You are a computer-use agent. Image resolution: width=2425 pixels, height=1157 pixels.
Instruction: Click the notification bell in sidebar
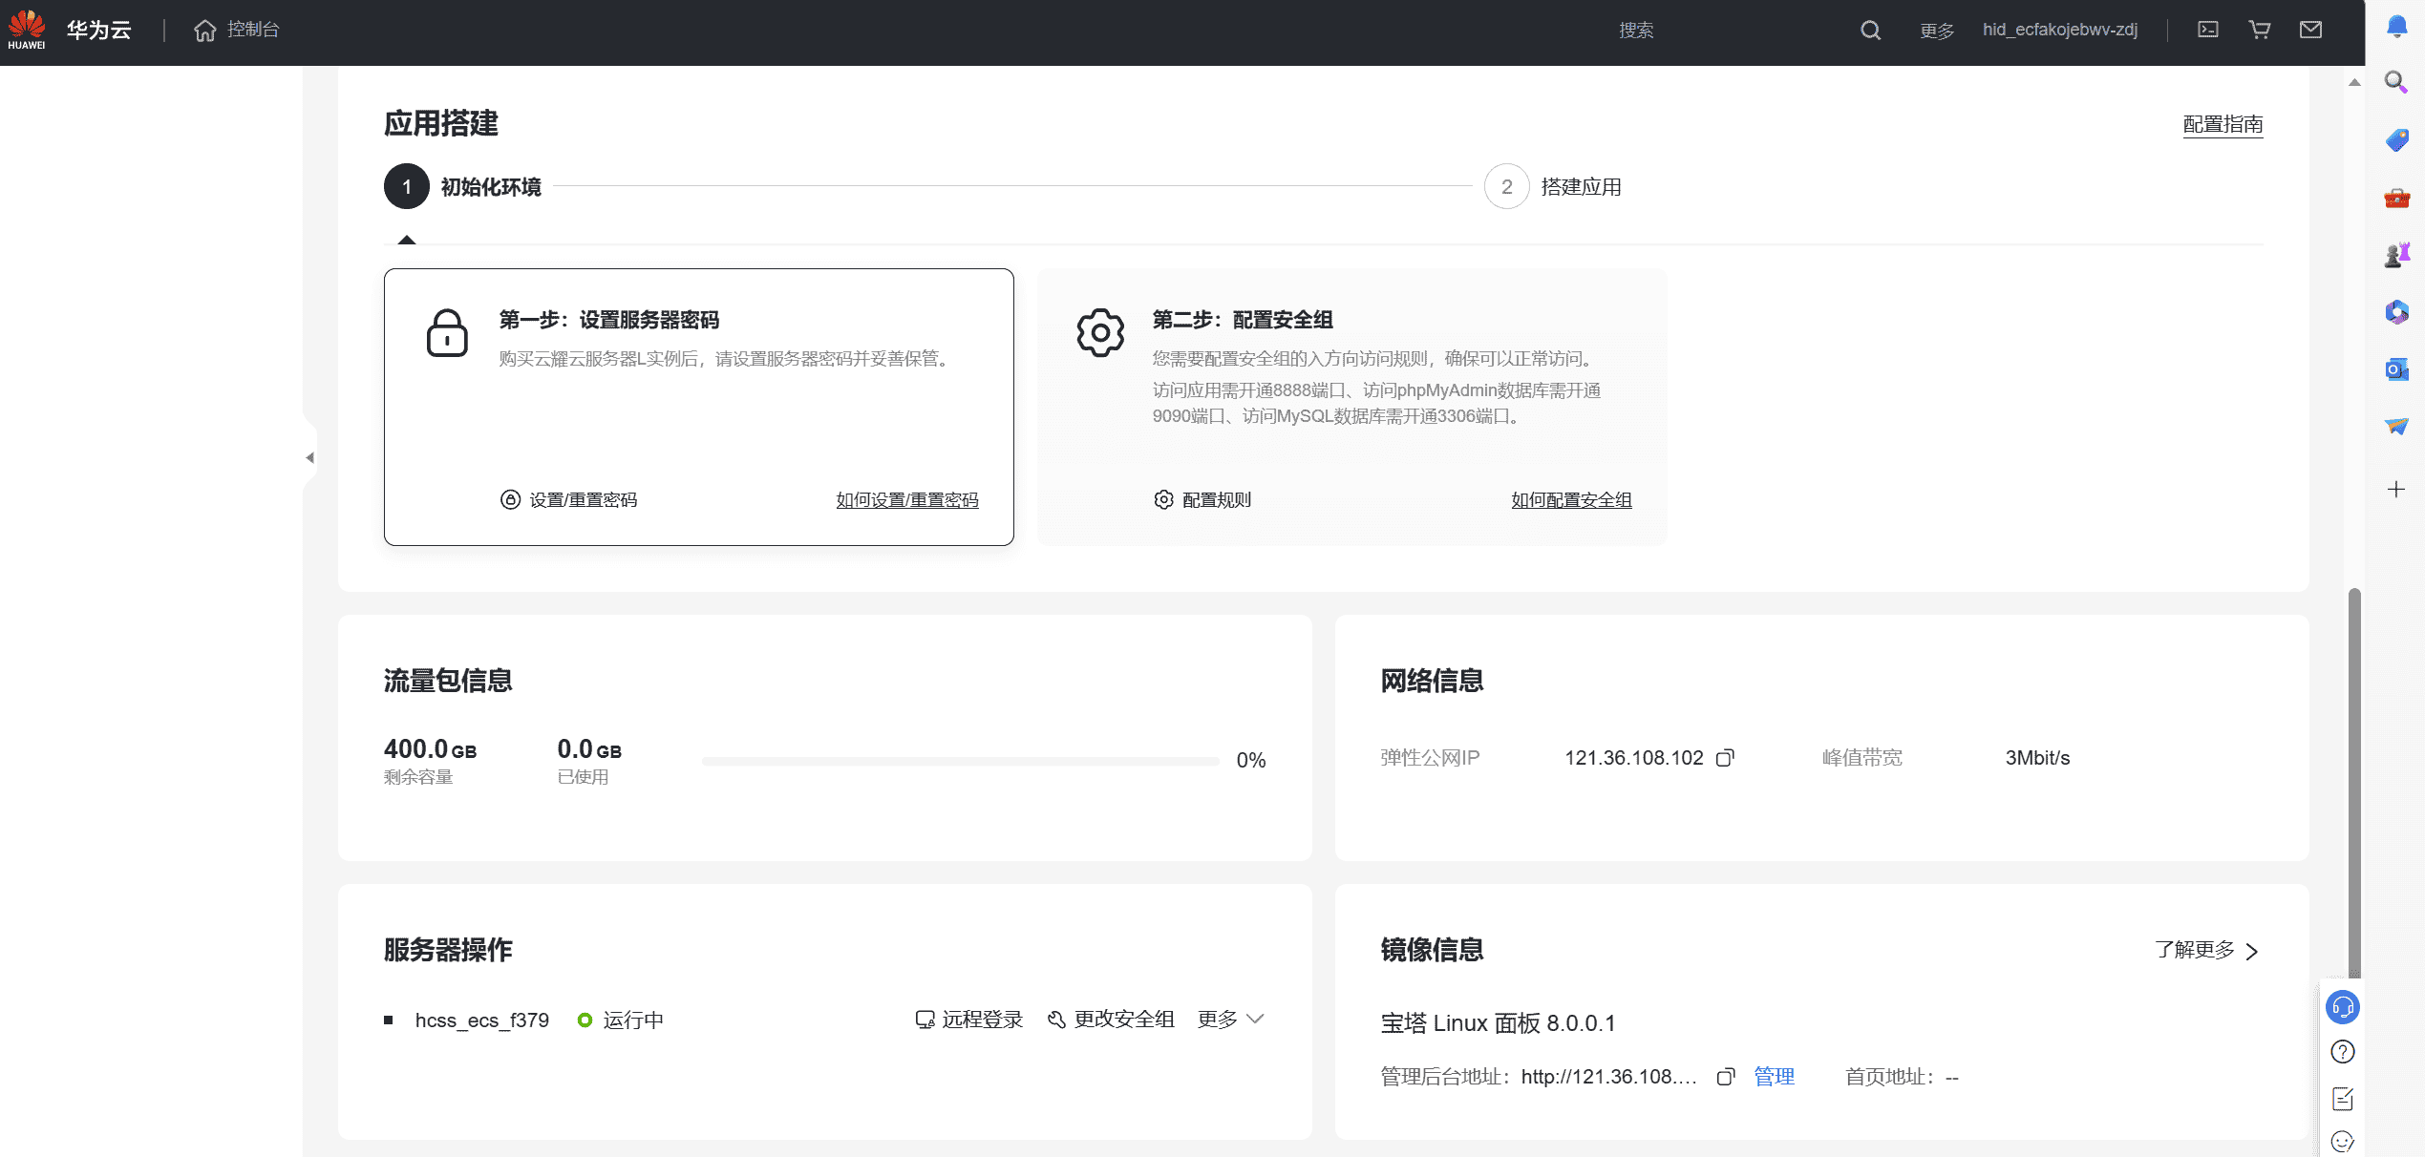point(2396,26)
